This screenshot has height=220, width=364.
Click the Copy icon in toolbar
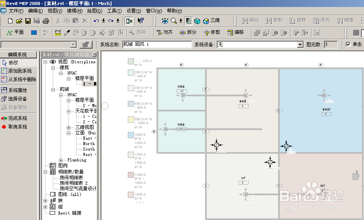point(67,21)
